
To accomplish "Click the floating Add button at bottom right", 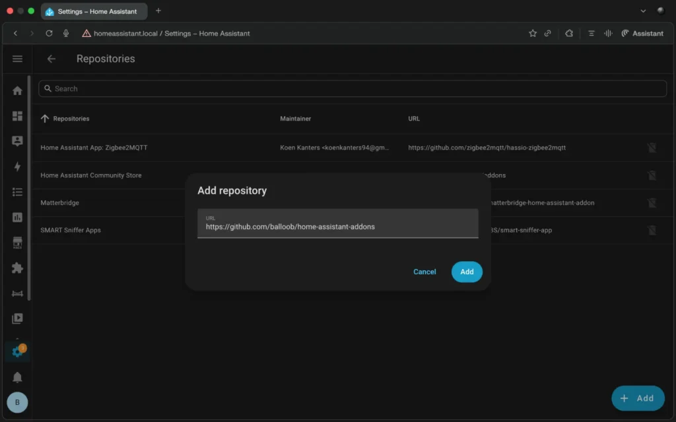I will 638,398.
